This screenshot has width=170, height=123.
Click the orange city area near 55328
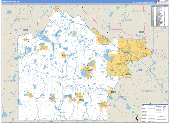click(105, 104)
